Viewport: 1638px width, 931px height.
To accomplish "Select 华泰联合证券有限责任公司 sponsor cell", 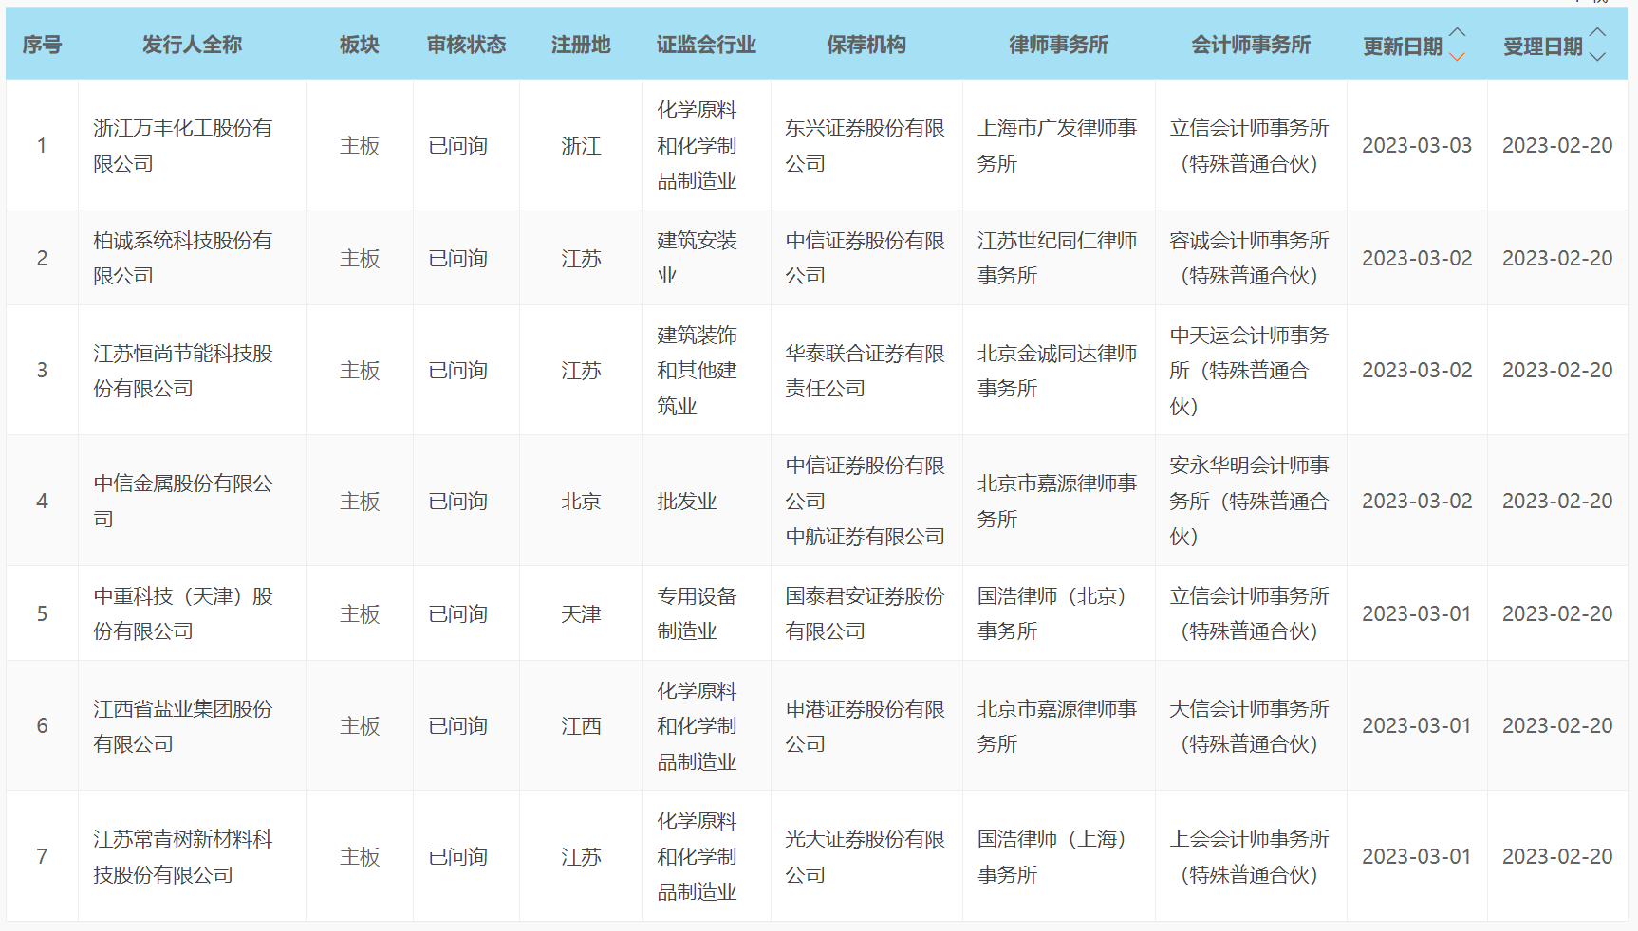I will [866, 371].
